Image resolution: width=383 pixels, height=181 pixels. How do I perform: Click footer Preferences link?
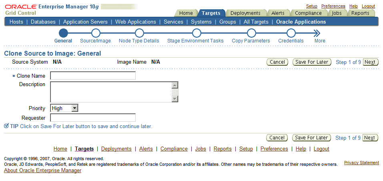[x=274, y=149]
